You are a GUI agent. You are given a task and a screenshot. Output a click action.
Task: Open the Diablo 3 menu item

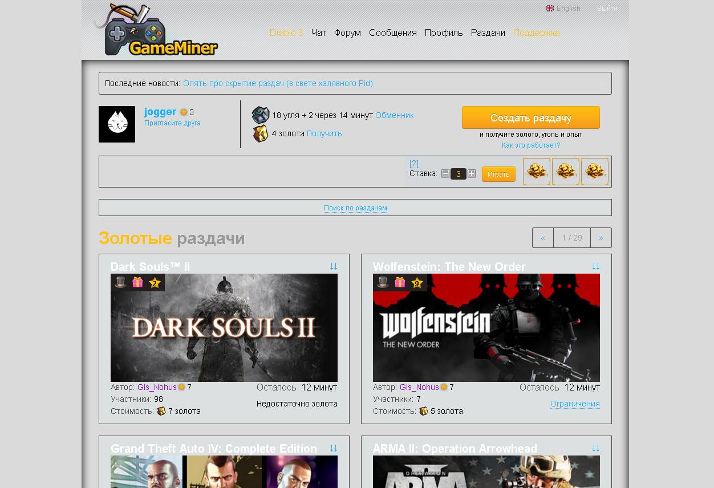[286, 32]
